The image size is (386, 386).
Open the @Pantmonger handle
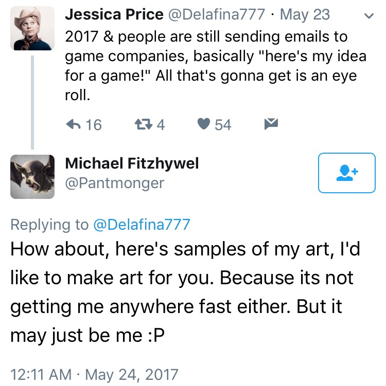tap(114, 182)
